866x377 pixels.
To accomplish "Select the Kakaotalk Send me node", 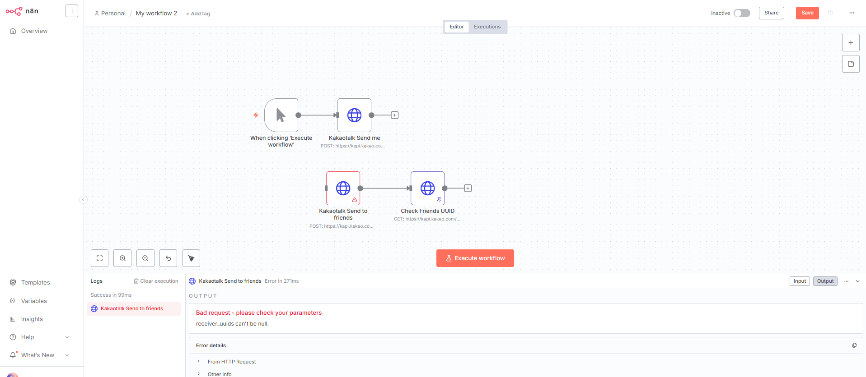I will tap(354, 115).
